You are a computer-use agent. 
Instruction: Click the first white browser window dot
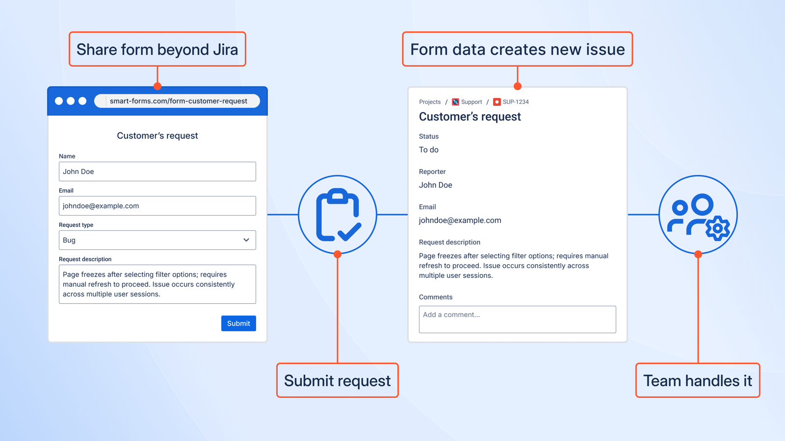[x=59, y=101]
